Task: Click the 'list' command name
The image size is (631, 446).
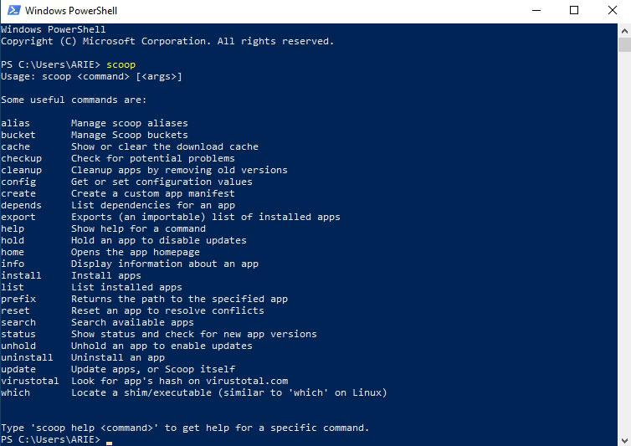Action: pos(13,287)
